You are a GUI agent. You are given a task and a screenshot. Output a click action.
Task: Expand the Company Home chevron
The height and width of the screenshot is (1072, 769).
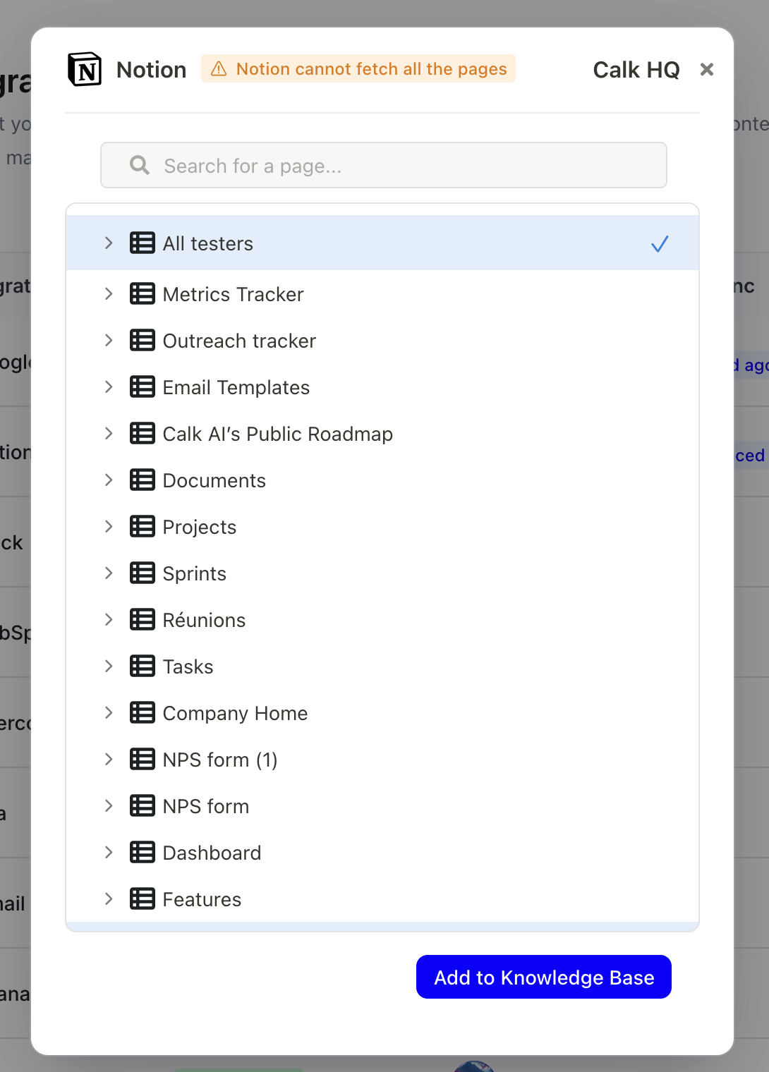(109, 713)
